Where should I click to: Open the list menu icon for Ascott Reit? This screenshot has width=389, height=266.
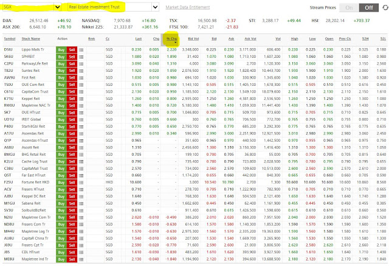81,147
